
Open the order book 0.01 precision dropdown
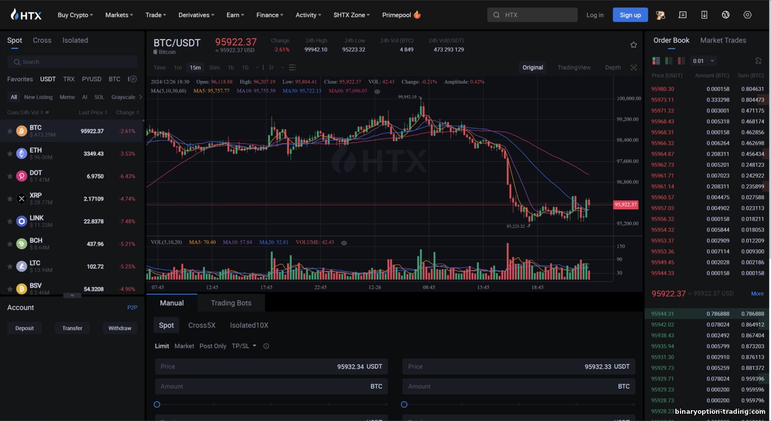704,61
